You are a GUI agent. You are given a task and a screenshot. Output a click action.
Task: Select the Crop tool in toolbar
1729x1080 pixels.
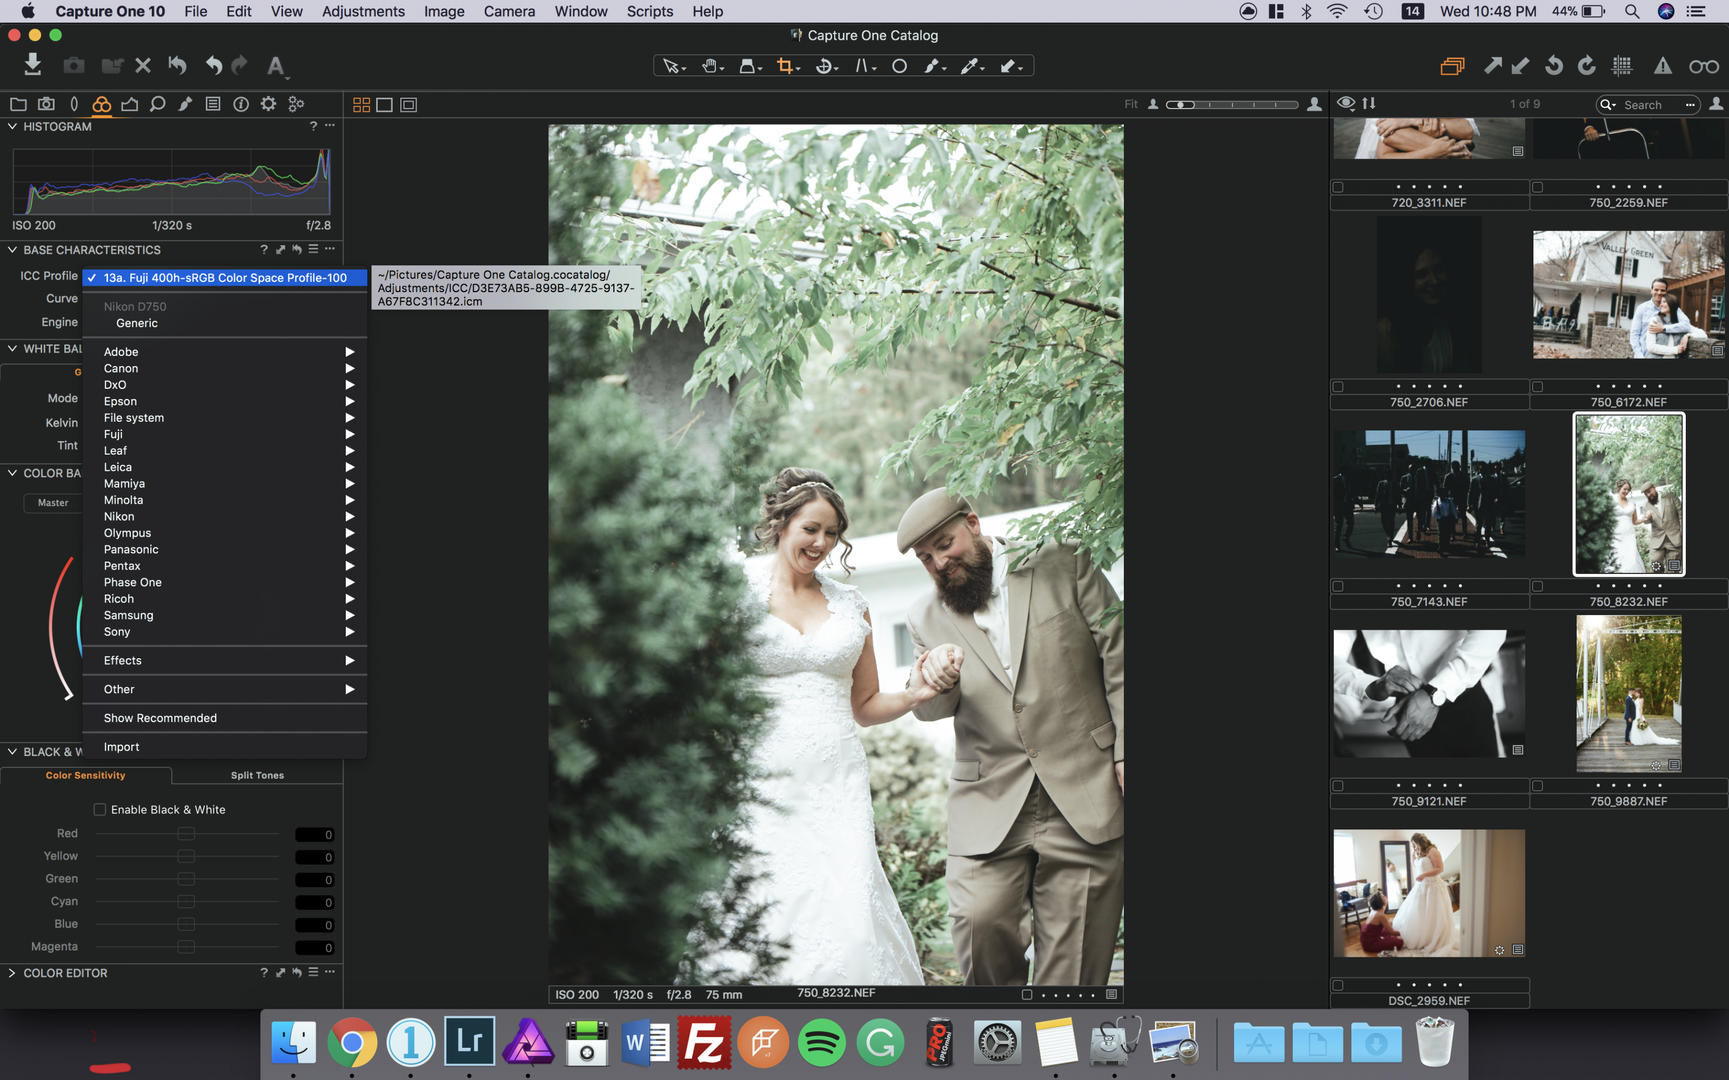pos(785,66)
